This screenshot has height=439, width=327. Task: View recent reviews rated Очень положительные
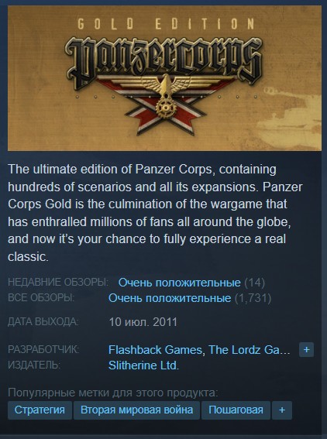point(179,283)
